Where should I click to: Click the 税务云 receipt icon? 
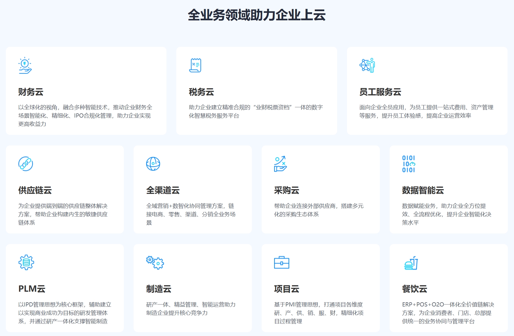(195, 65)
